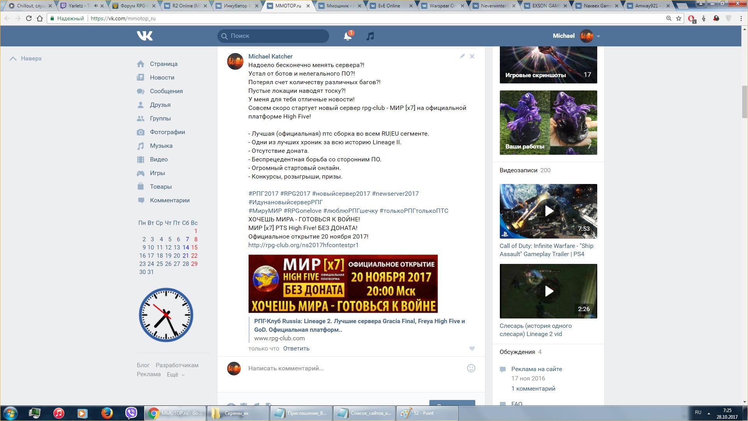This screenshot has width=748, height=421.
Task: Delete the post with X icon
Action: click(x=472, y=56)
